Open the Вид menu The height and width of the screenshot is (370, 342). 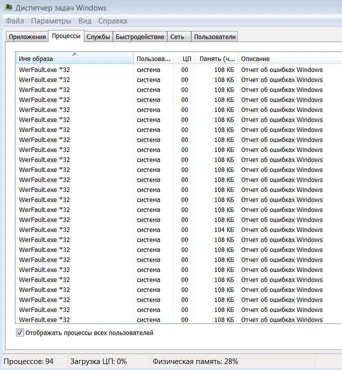point(85,21)
